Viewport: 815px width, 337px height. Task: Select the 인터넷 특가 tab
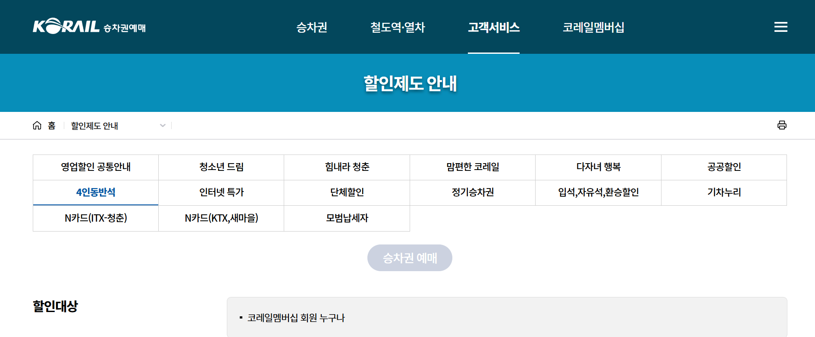pos(221,192)
